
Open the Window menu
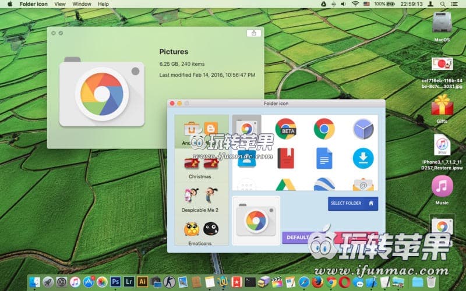click(82, 4)
